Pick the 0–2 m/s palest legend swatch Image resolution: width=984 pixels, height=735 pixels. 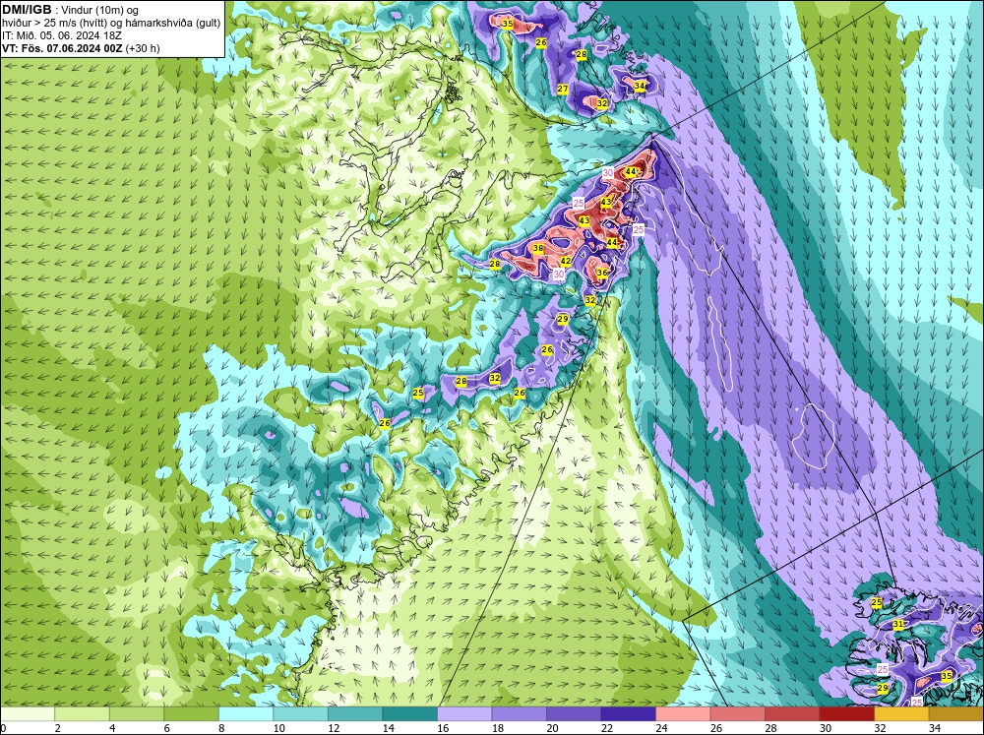pyautogui.click(x=28, y=714)
